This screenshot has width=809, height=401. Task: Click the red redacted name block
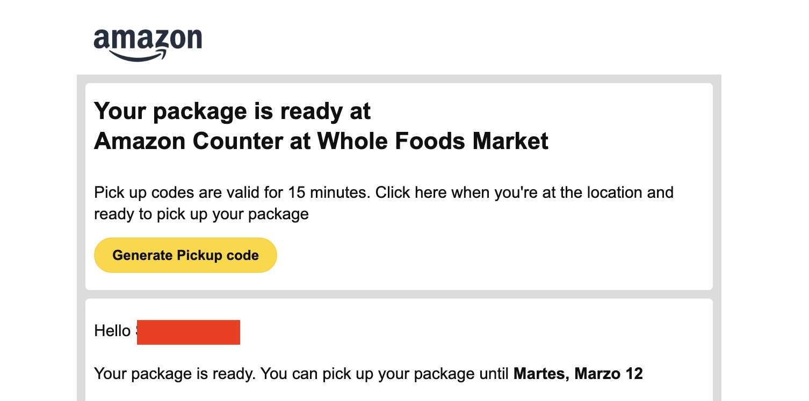click(188, 332)
